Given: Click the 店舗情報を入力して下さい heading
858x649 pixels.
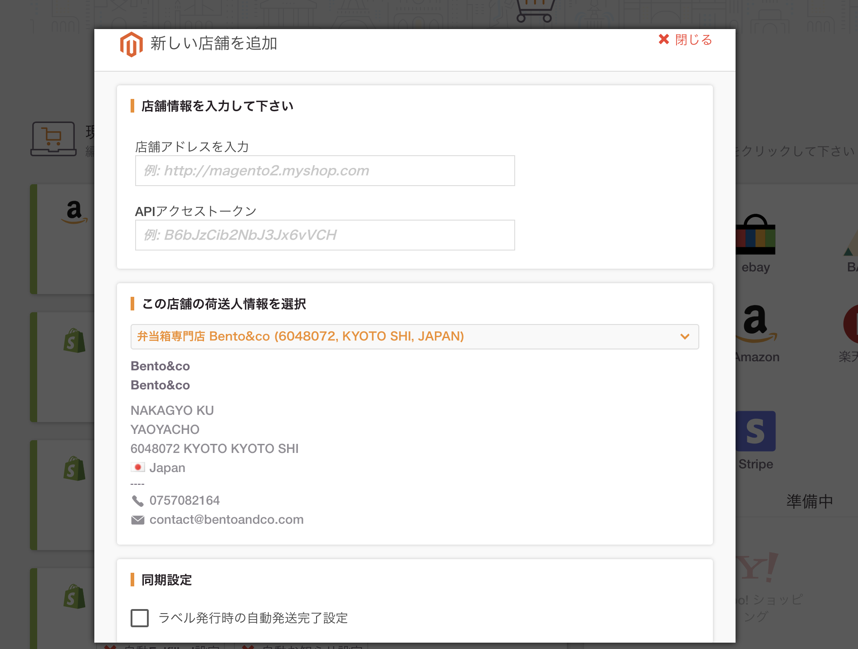Looking at the screenshot, I should (217, 106).
